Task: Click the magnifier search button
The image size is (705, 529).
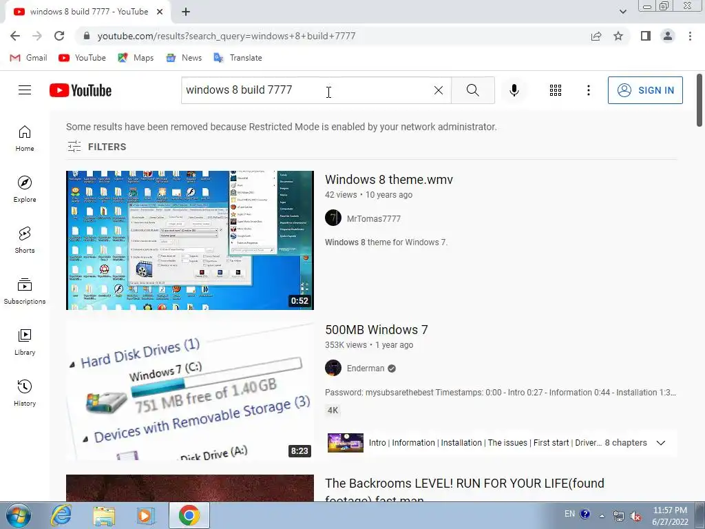Action: click(472, 90)
